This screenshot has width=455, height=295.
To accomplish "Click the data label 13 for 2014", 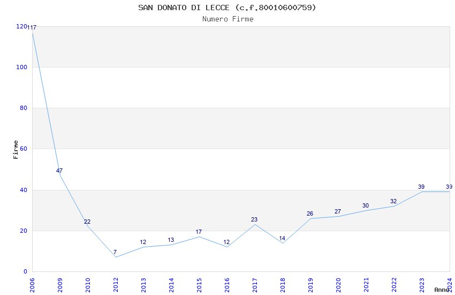I will (171, 240).
